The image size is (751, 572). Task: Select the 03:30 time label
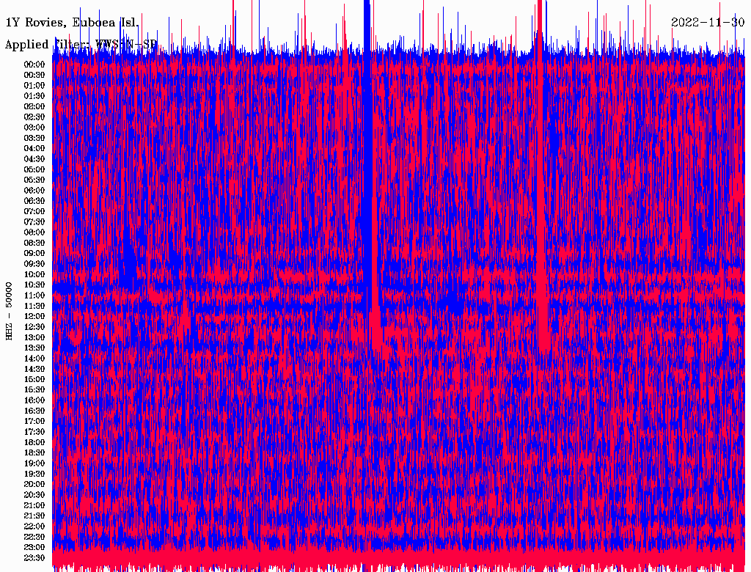point(34,138)
